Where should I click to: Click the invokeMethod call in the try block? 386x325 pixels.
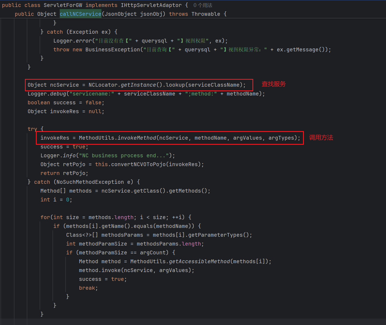[137, 138]
